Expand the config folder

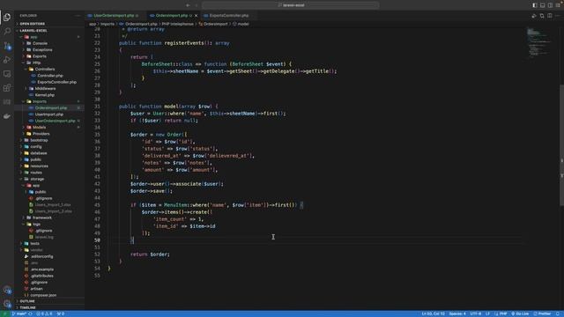click(35, 147)
